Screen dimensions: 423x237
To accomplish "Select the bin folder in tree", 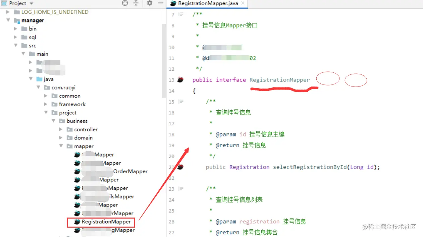I will click(x=33, y=29).
